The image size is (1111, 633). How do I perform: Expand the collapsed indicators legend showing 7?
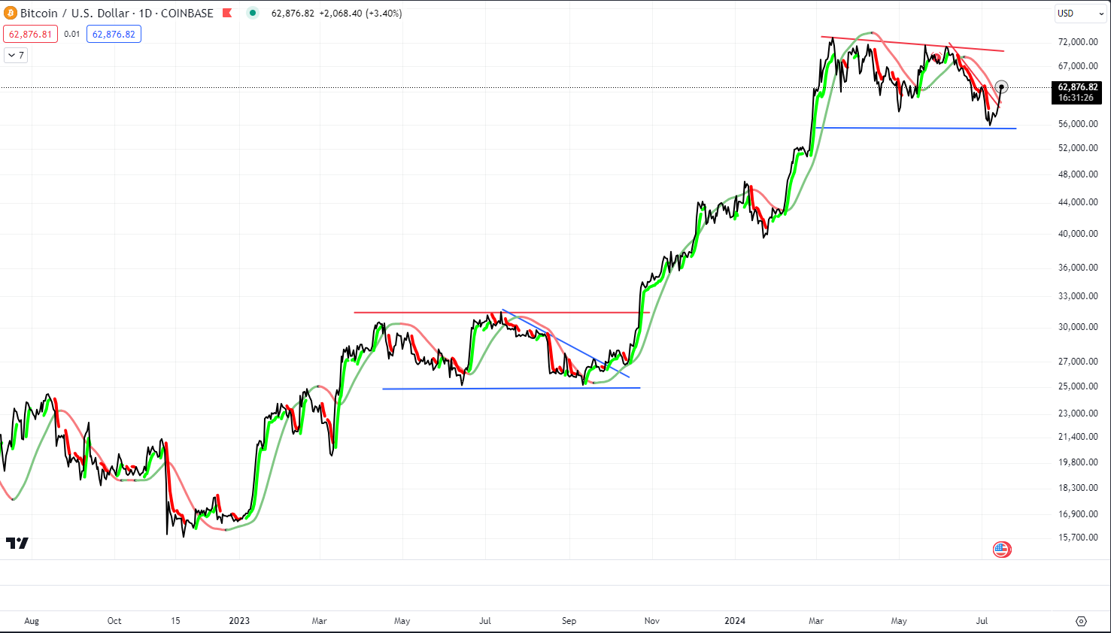pyautogui.click(x=16, y=55)
